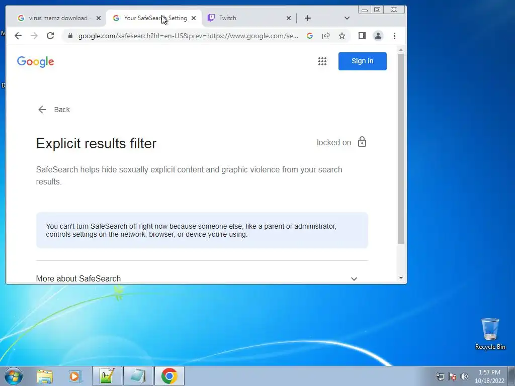This screenshot has width=515, height=386.
Task: Click the Sign in button
Action: point(362,61)
